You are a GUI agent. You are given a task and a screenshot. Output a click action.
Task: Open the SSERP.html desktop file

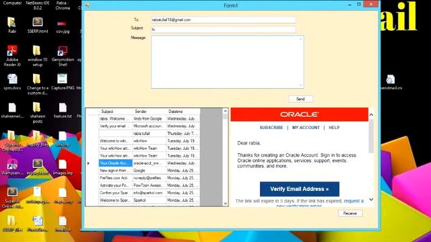point(38,25)
